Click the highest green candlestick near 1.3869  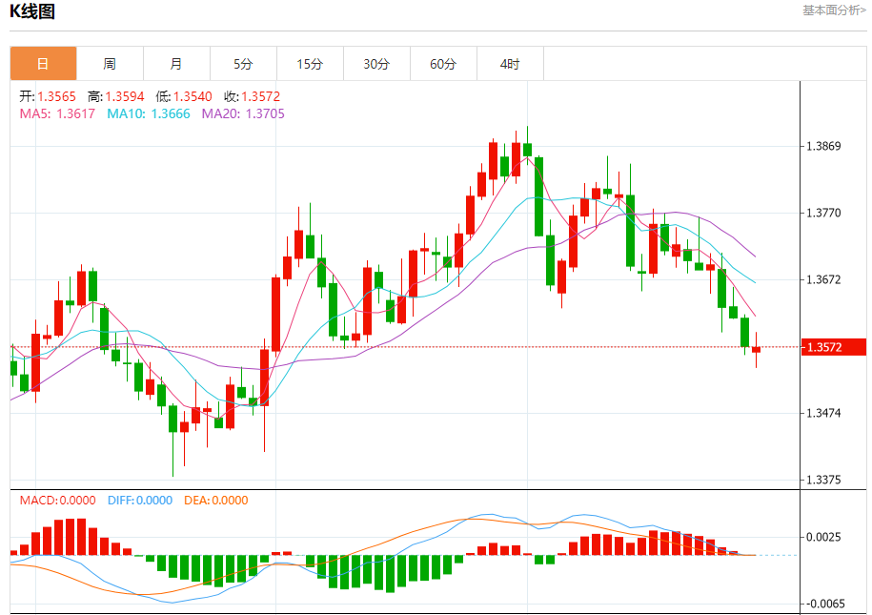(527, 149)
